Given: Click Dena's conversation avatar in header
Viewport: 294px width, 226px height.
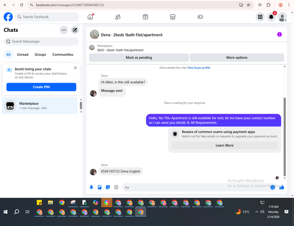Looking at the screenshot, I should tap(95, 35).
